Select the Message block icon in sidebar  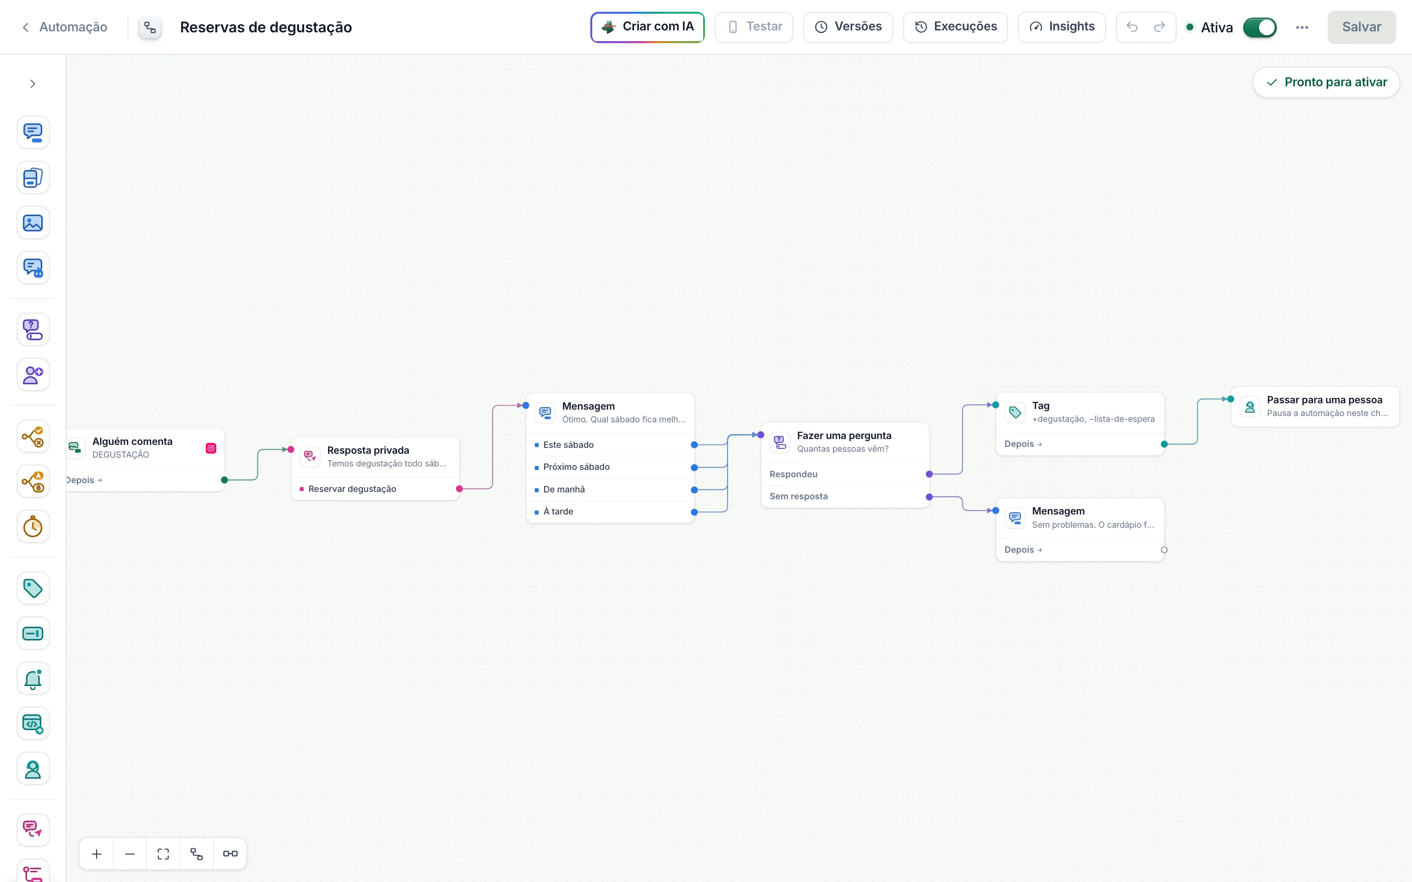[33, 132]
